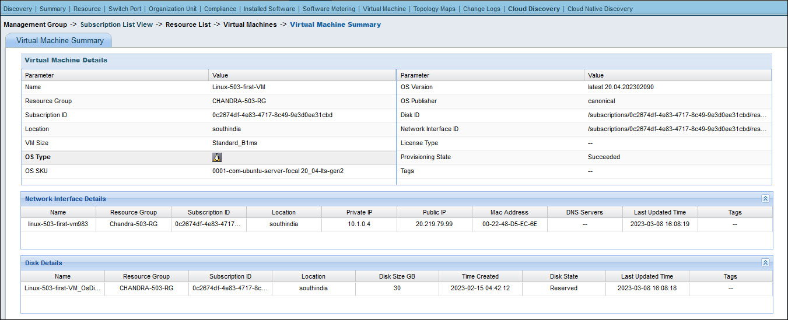This screenshot has width=788, height=320.
Task: Open the Topology Maps menu item
Action: click(x=435, y=9)
